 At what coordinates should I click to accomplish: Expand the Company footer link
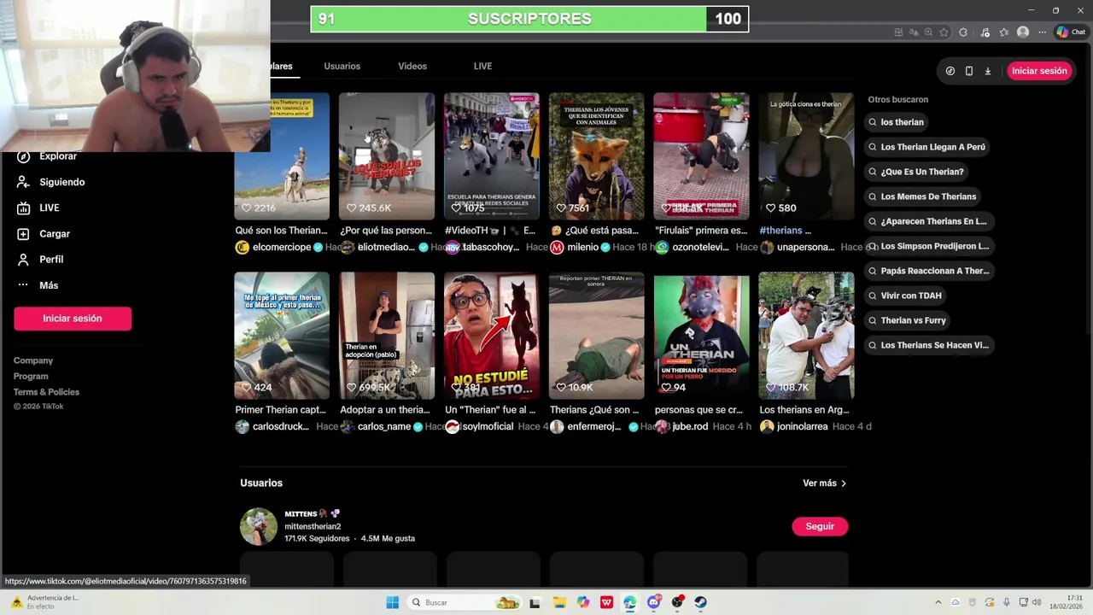click(x=33, y=360)
